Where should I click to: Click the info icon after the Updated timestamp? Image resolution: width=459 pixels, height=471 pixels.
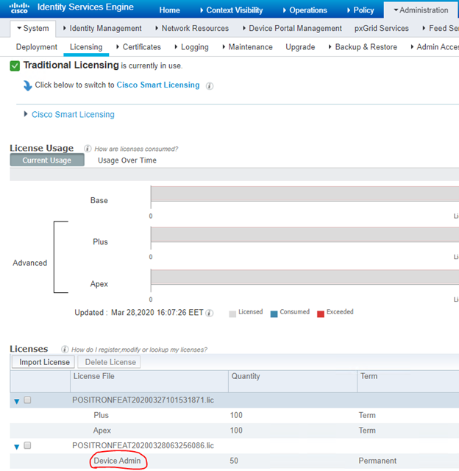pyautogui.click(x=210, y=313)
